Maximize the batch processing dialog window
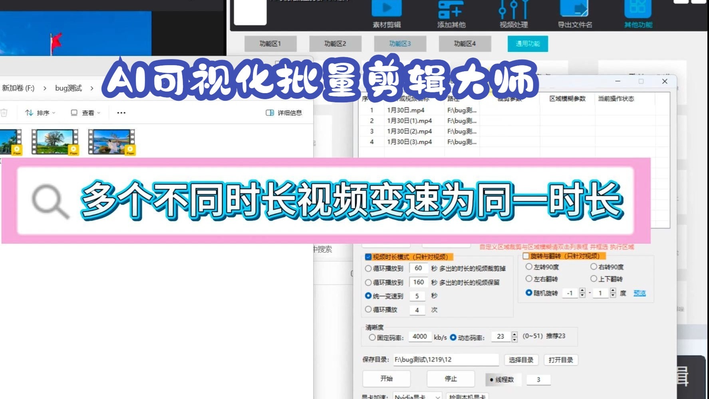The width and height of the screenshot is (709, 399). tap(641, 81)
